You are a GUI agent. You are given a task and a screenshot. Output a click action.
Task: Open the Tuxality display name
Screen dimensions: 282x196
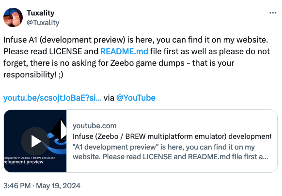pyautogui.click(x=41, y=13)
